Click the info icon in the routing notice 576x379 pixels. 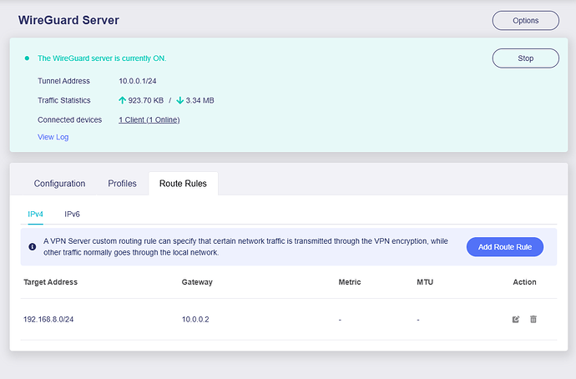tap(32, 247)
